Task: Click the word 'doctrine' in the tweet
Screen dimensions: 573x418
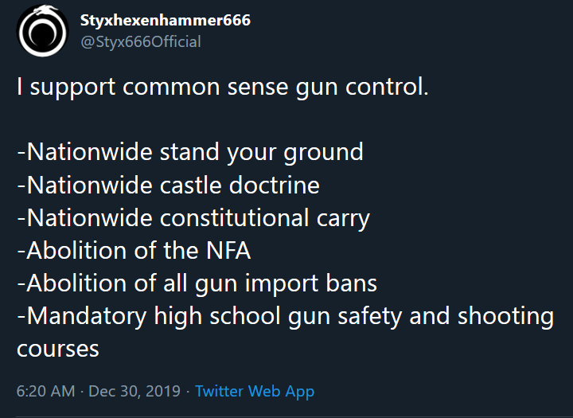Action: tap(275, 185)
